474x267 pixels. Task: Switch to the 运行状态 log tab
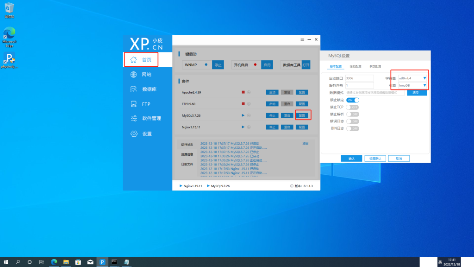187,145
